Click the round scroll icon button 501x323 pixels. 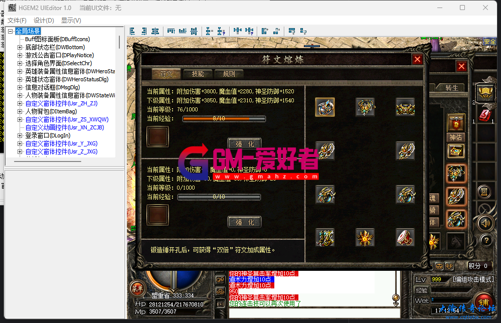484,192
